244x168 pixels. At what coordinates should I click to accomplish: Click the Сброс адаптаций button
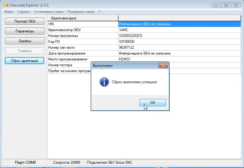tap(24, 60)
